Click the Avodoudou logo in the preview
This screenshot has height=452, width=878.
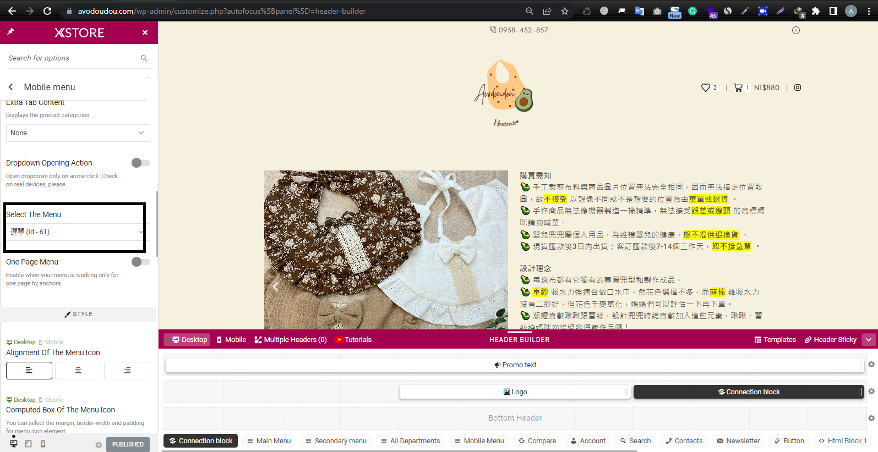click(504, 92)
